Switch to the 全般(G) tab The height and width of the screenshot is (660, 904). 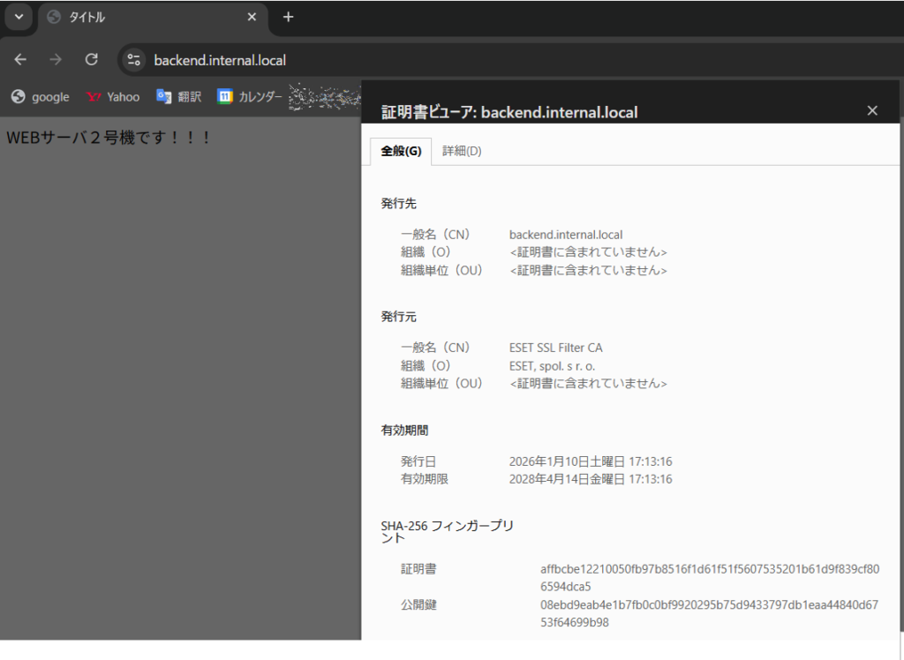(401, 151)
